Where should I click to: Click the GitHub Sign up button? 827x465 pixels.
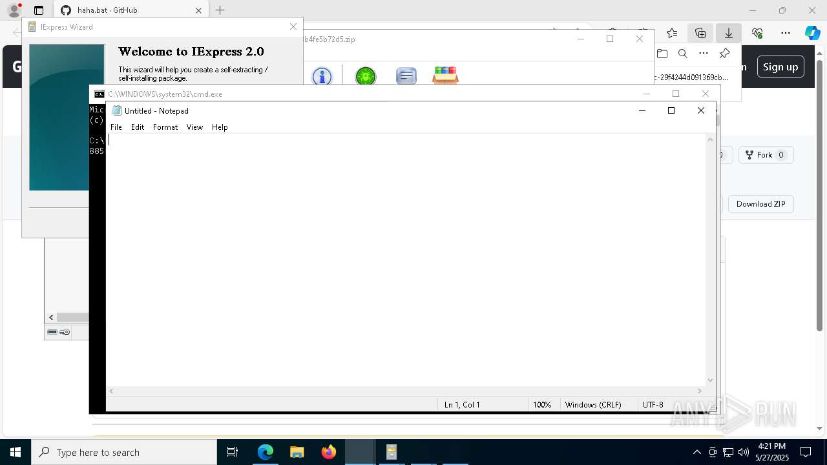pos(780,67)
